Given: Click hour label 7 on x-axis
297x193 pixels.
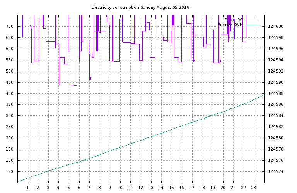Looking at the screenshot, I should coord(89,188).
